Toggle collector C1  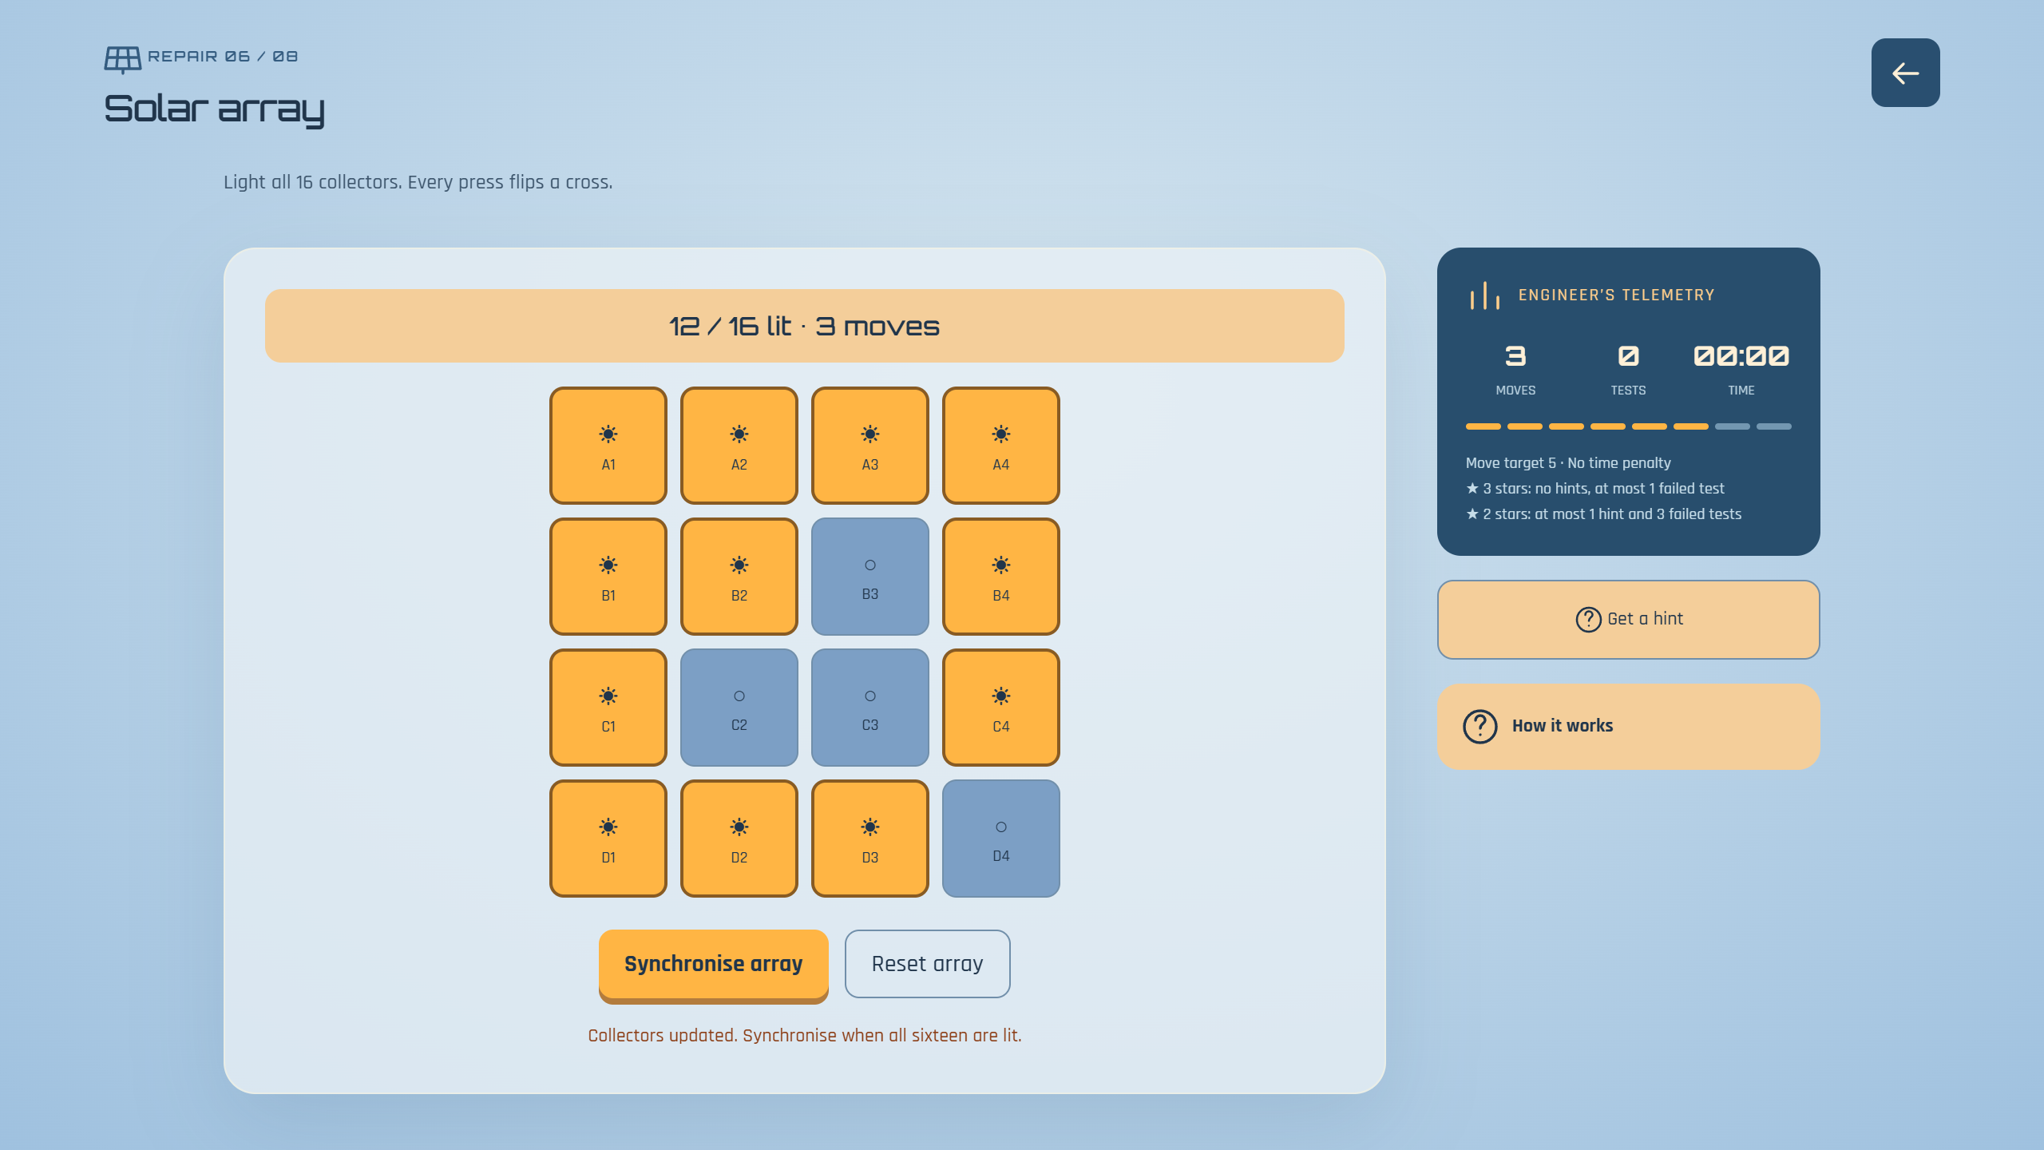pos(608,708)
